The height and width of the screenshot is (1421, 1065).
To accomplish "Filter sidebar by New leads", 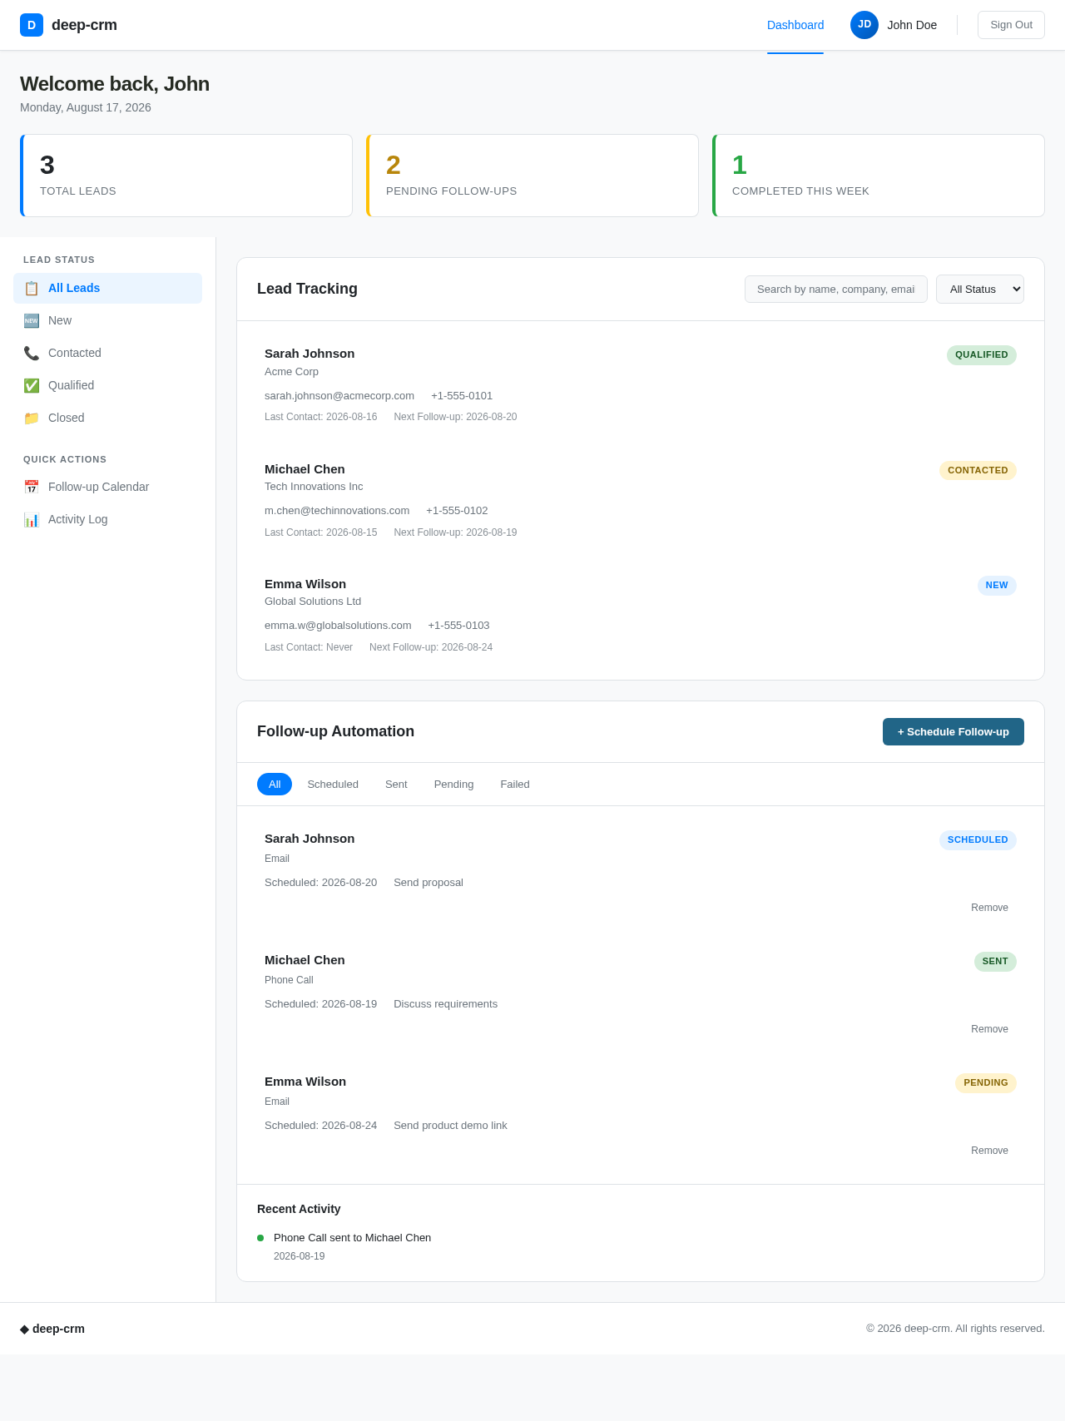I will click(x=107, y=320).
